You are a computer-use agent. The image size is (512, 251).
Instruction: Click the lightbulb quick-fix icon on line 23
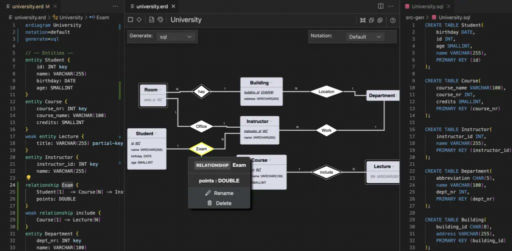click(x=28, y=178)
